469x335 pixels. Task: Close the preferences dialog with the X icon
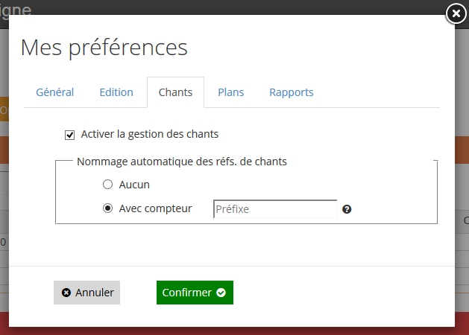456,13
